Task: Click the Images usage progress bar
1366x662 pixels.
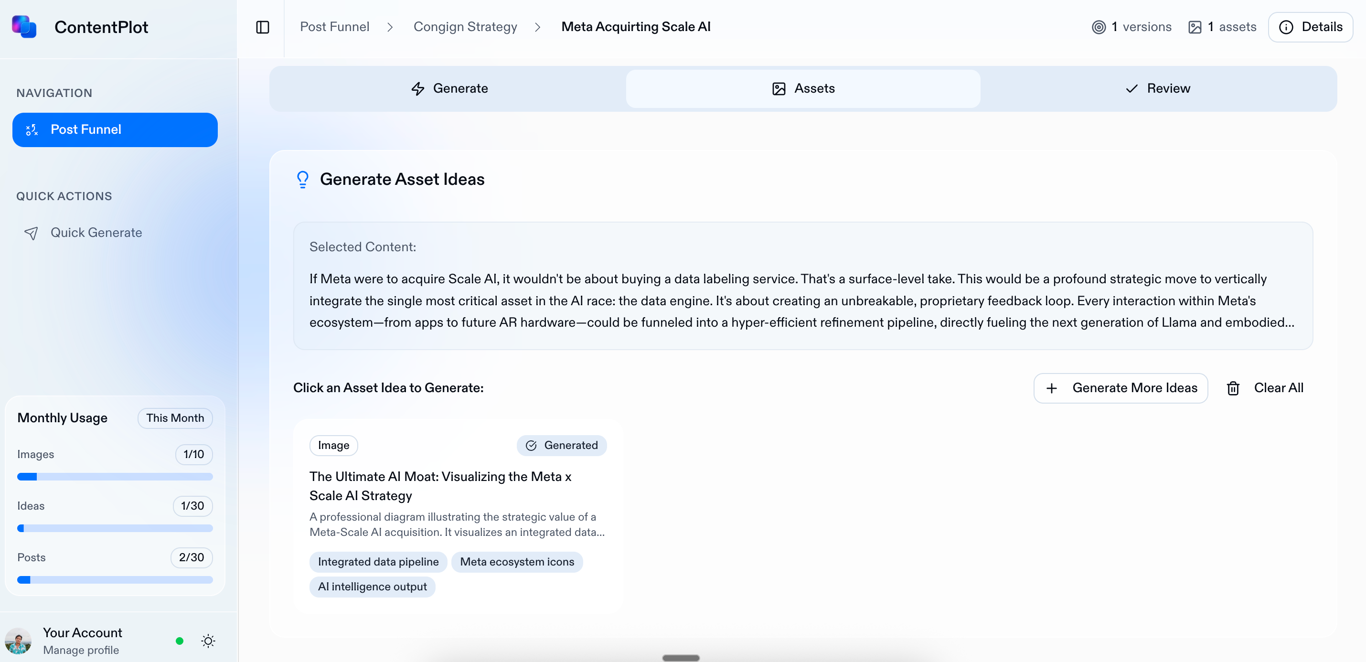Action: [115, 476]
